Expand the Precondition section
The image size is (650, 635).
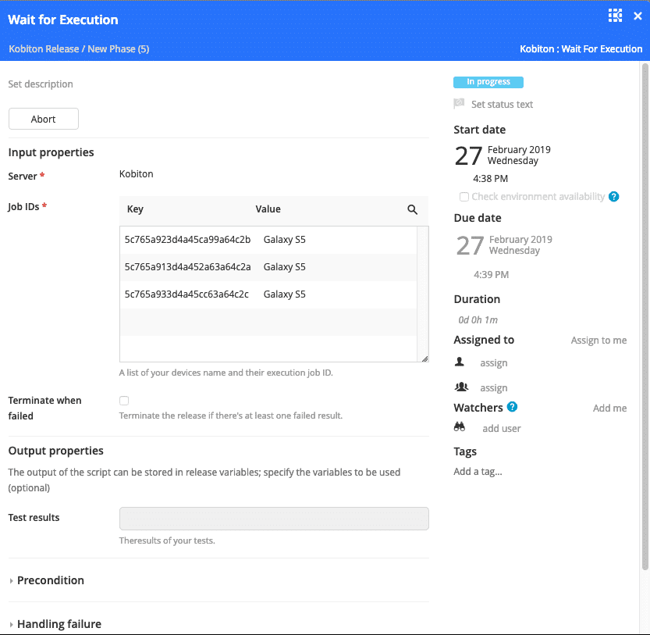(x=50, y=580)
